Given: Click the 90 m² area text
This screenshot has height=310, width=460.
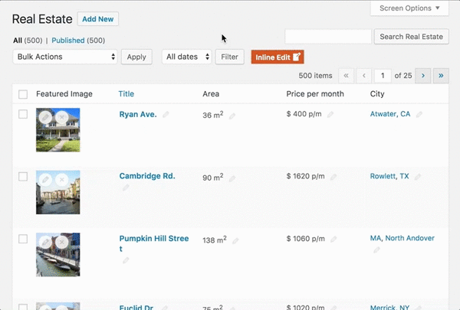Looking at the screenshot, I should click(x=213, y=177).
